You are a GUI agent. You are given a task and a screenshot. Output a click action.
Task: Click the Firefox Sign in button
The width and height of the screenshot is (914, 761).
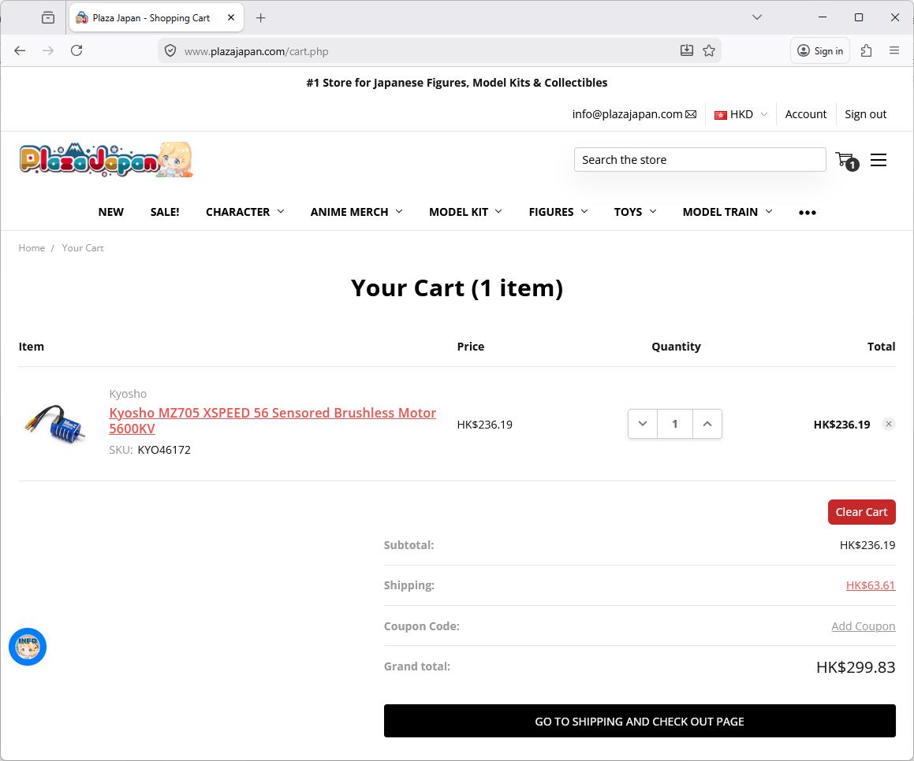pyautogui.click(x=819, y=50)
